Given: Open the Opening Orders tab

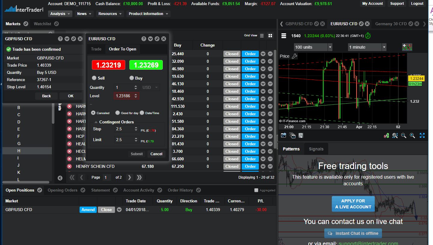Looking at the screenshot, I should point(62,190).
